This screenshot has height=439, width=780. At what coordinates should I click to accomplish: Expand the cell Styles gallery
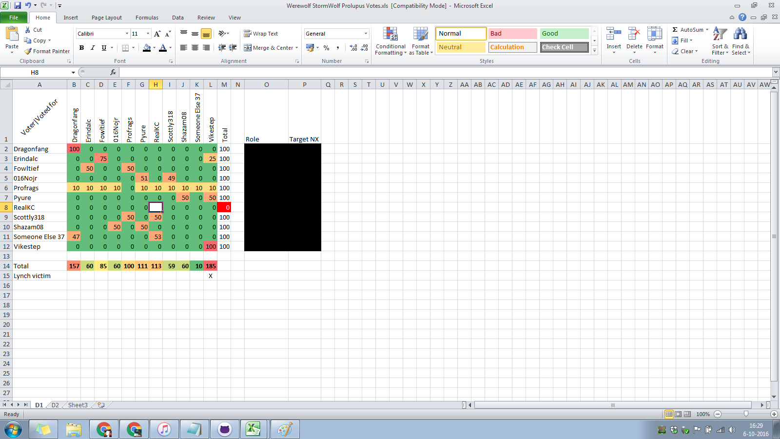595,51
